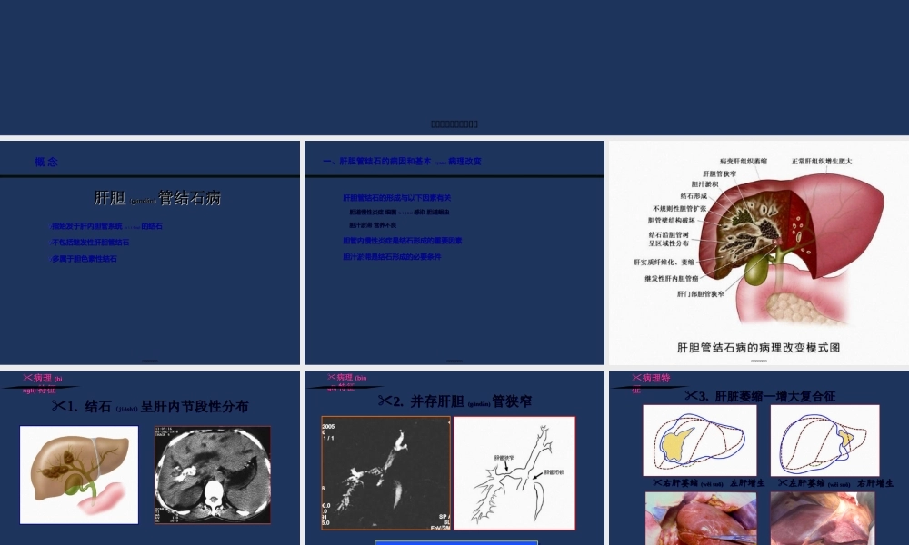909x545 pixels.
Task: Select heading 3. 肝脏萎缩—增大复合征
Action: click(760, 396)
